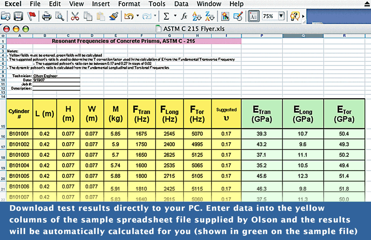Open the View menu
The height and width of the screenshot is (240, 371).
click(x=76, y=4)
